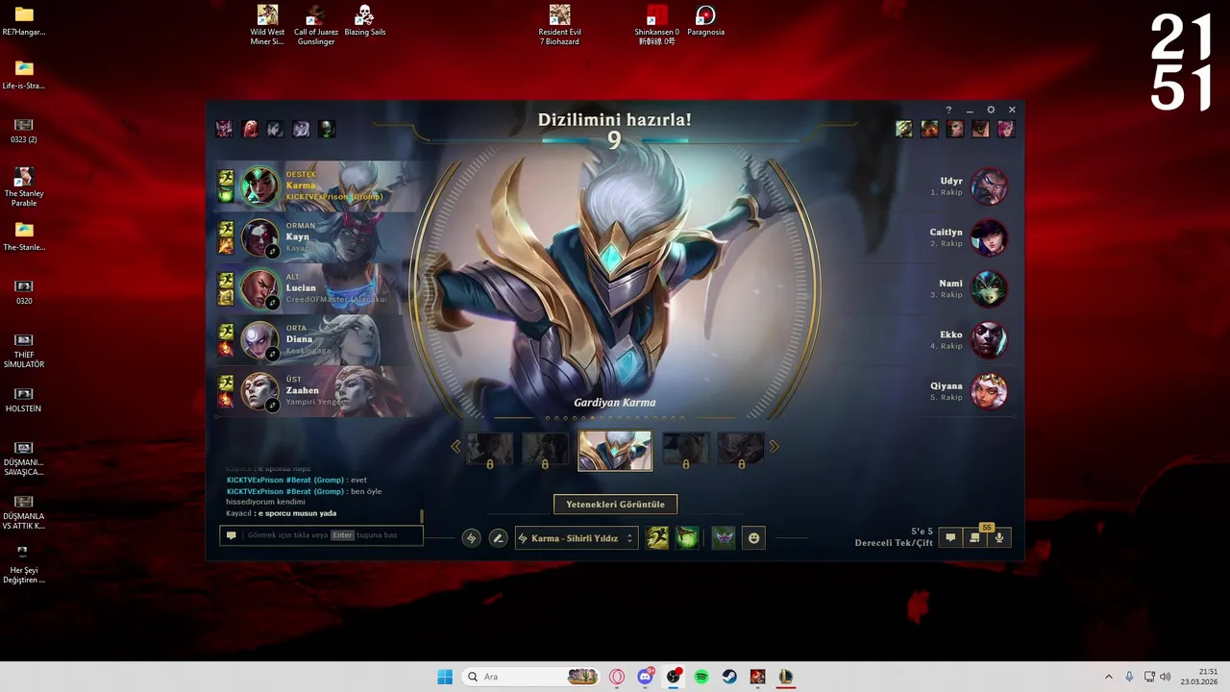This screenshot has height=692, width=1230.
Task: Open THIEF SIMULATOR desktop file
Action: 24,352
